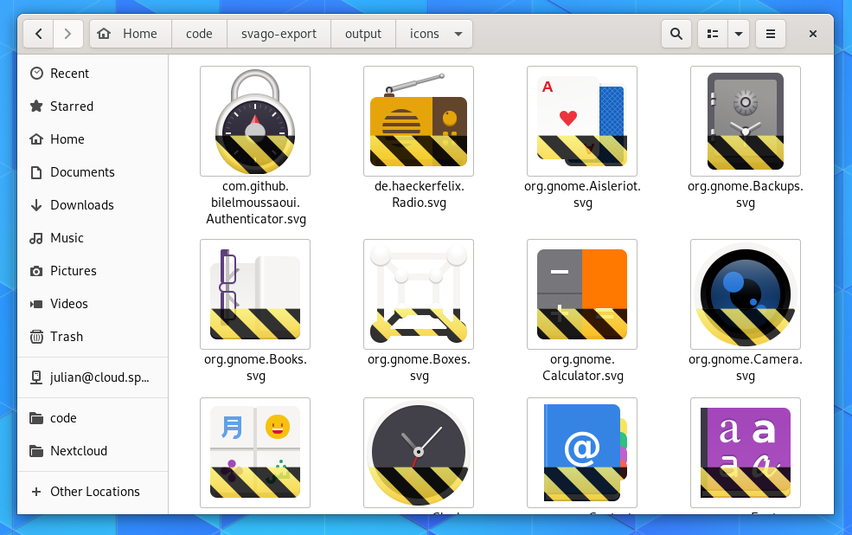Select the Authenticator padlock icon file

(x=255, y=121)
